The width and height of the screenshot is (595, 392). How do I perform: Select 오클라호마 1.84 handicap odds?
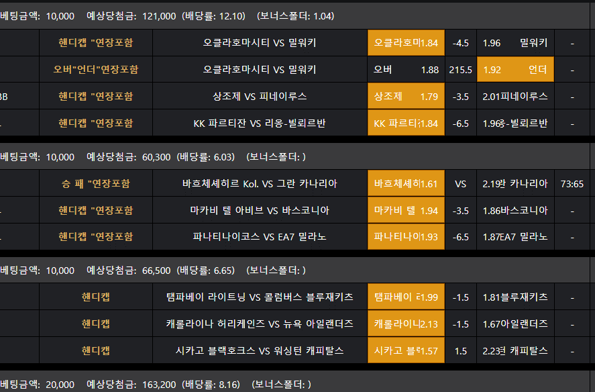[405, 43]
